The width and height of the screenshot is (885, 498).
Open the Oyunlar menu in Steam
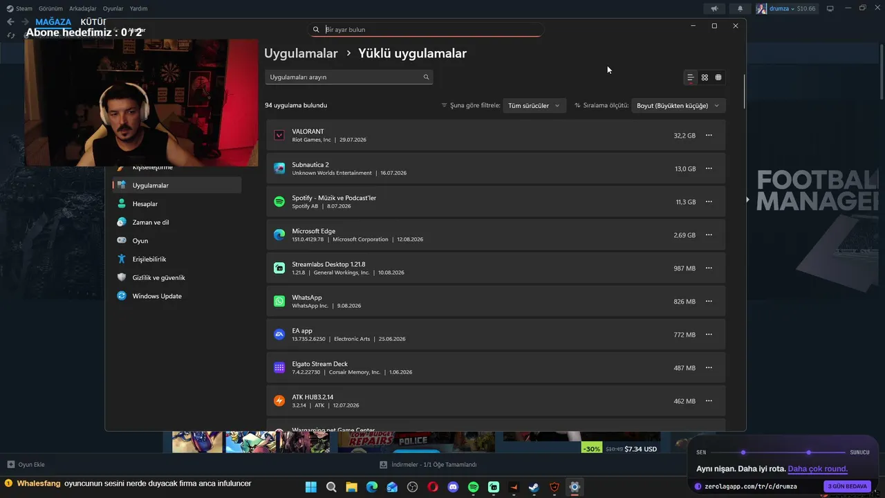[x=113, y=9]
